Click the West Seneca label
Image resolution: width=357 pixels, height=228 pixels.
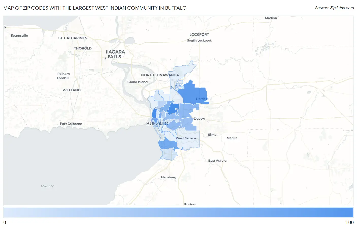click(x=186, y=138)
